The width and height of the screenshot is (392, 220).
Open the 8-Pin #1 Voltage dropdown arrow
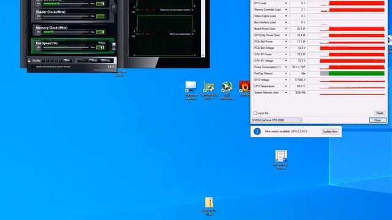pos(286,61)
